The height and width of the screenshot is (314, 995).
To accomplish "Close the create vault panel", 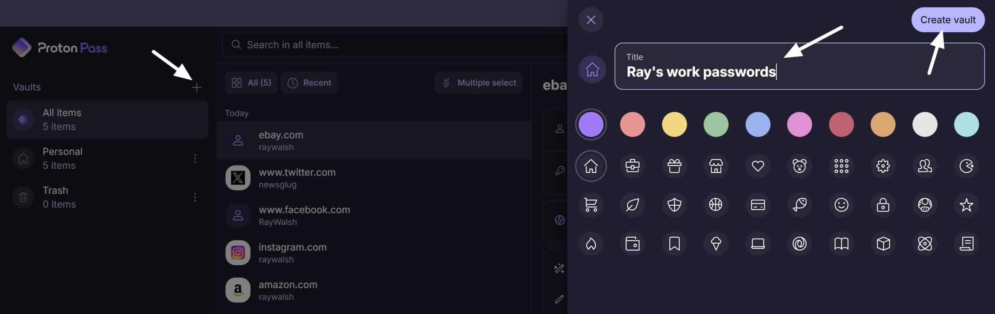I will point(591,20).
